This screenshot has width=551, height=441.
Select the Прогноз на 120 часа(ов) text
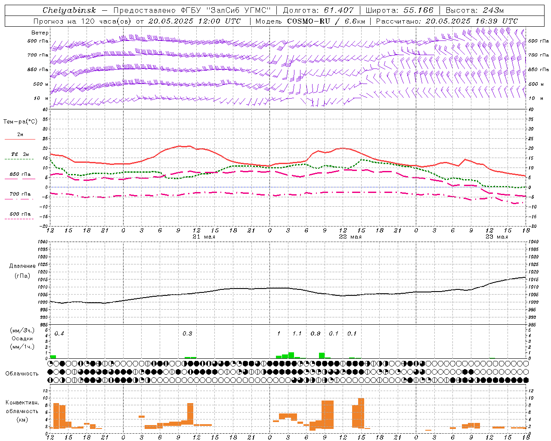pyautogui.click(x=83, y=21)
